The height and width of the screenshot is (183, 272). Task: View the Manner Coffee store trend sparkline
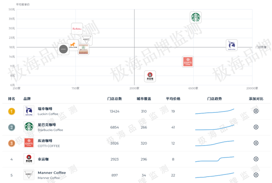(x=215, y=175)
